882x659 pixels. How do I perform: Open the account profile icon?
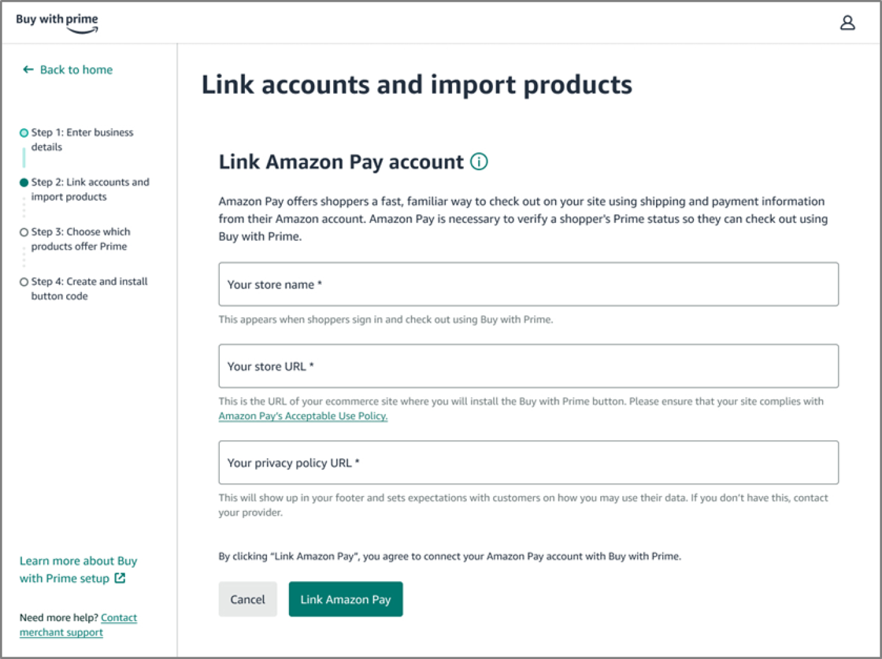coord(848,22)
